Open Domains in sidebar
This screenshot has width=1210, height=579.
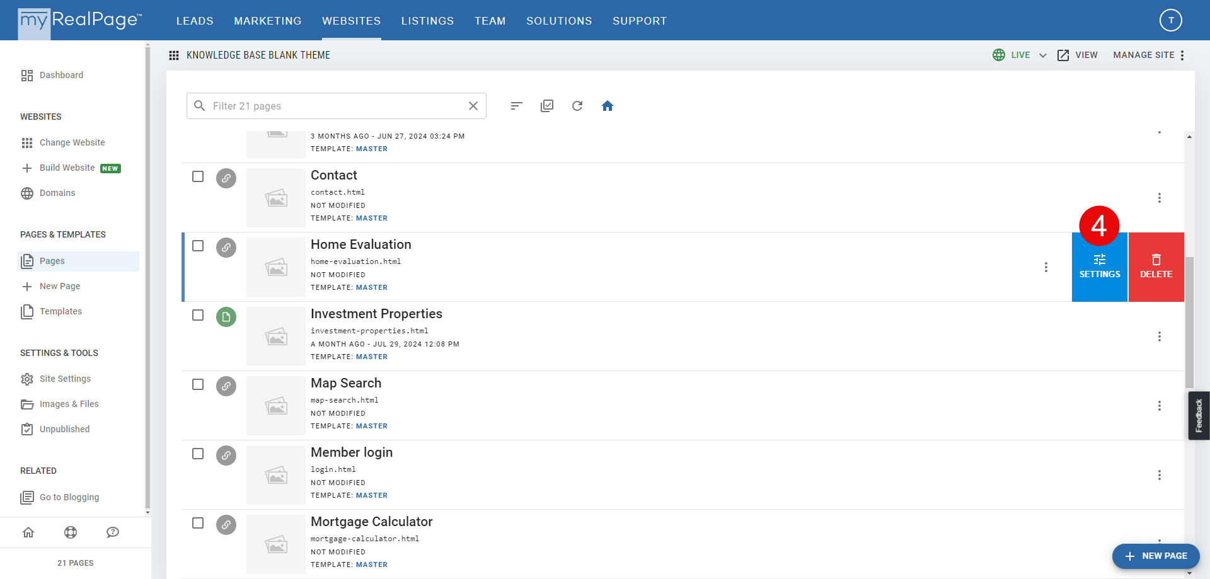[x=48, y=193]
